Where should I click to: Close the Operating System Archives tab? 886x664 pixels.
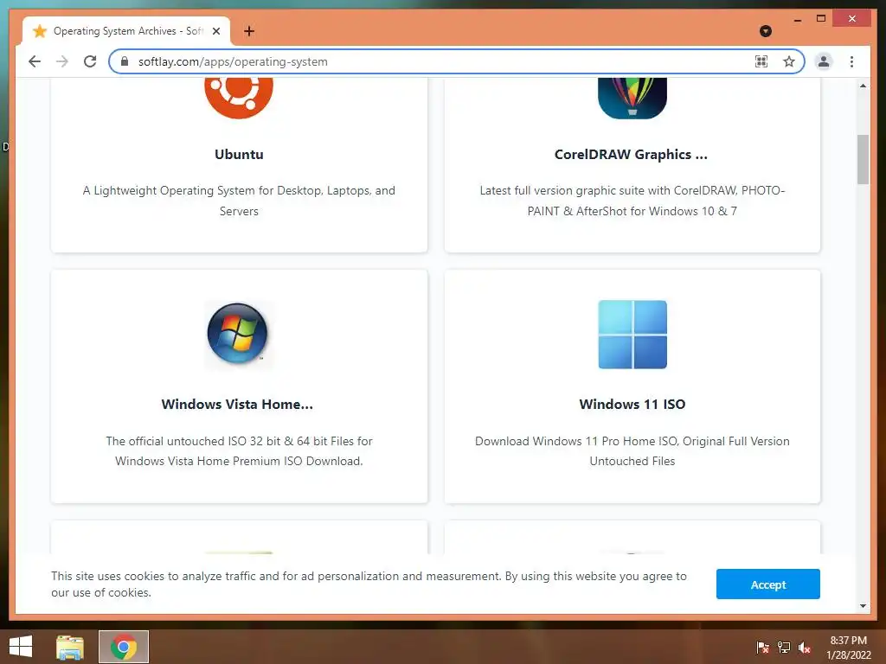click(215, 31)
